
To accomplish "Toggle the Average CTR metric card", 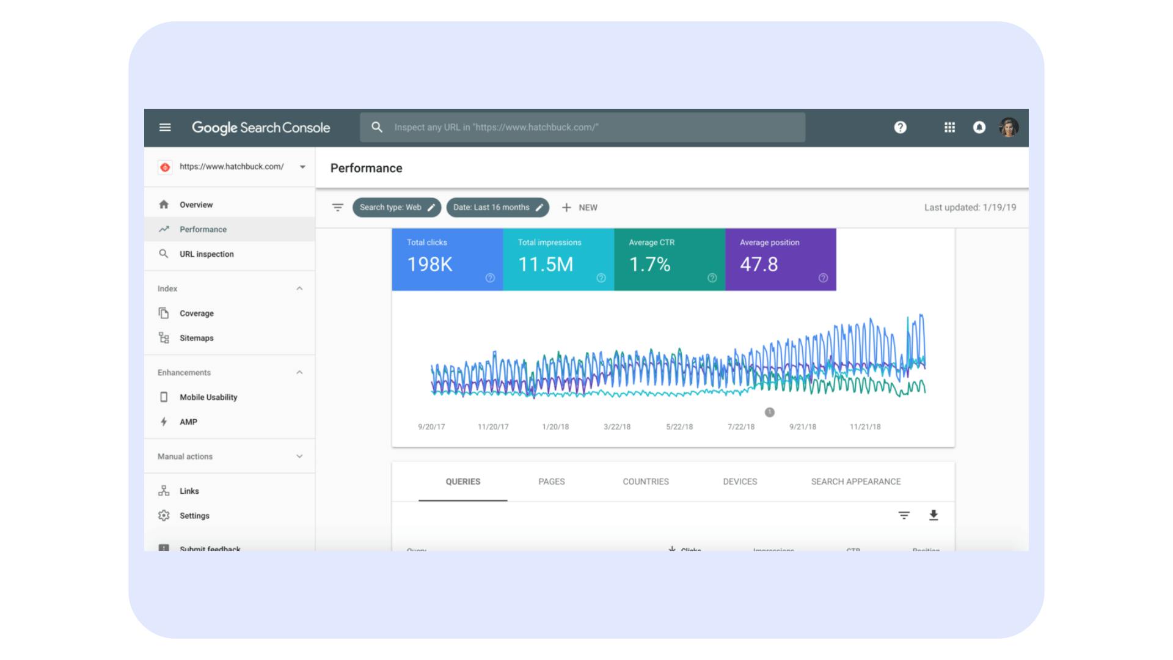I will pos(669,259).
